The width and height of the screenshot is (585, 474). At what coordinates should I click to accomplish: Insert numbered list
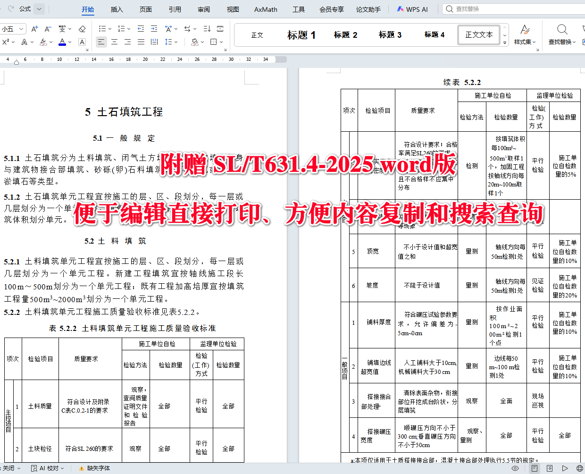pyautogui.click(x=121, y=29)
